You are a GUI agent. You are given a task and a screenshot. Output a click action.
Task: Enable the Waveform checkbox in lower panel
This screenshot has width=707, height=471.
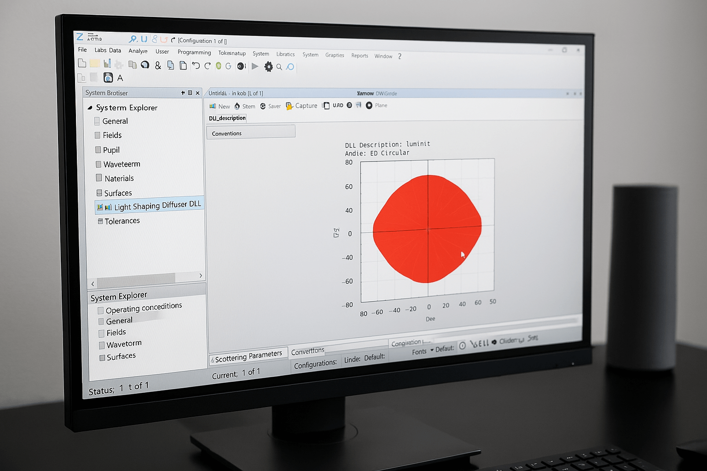[x=102, y=345]
